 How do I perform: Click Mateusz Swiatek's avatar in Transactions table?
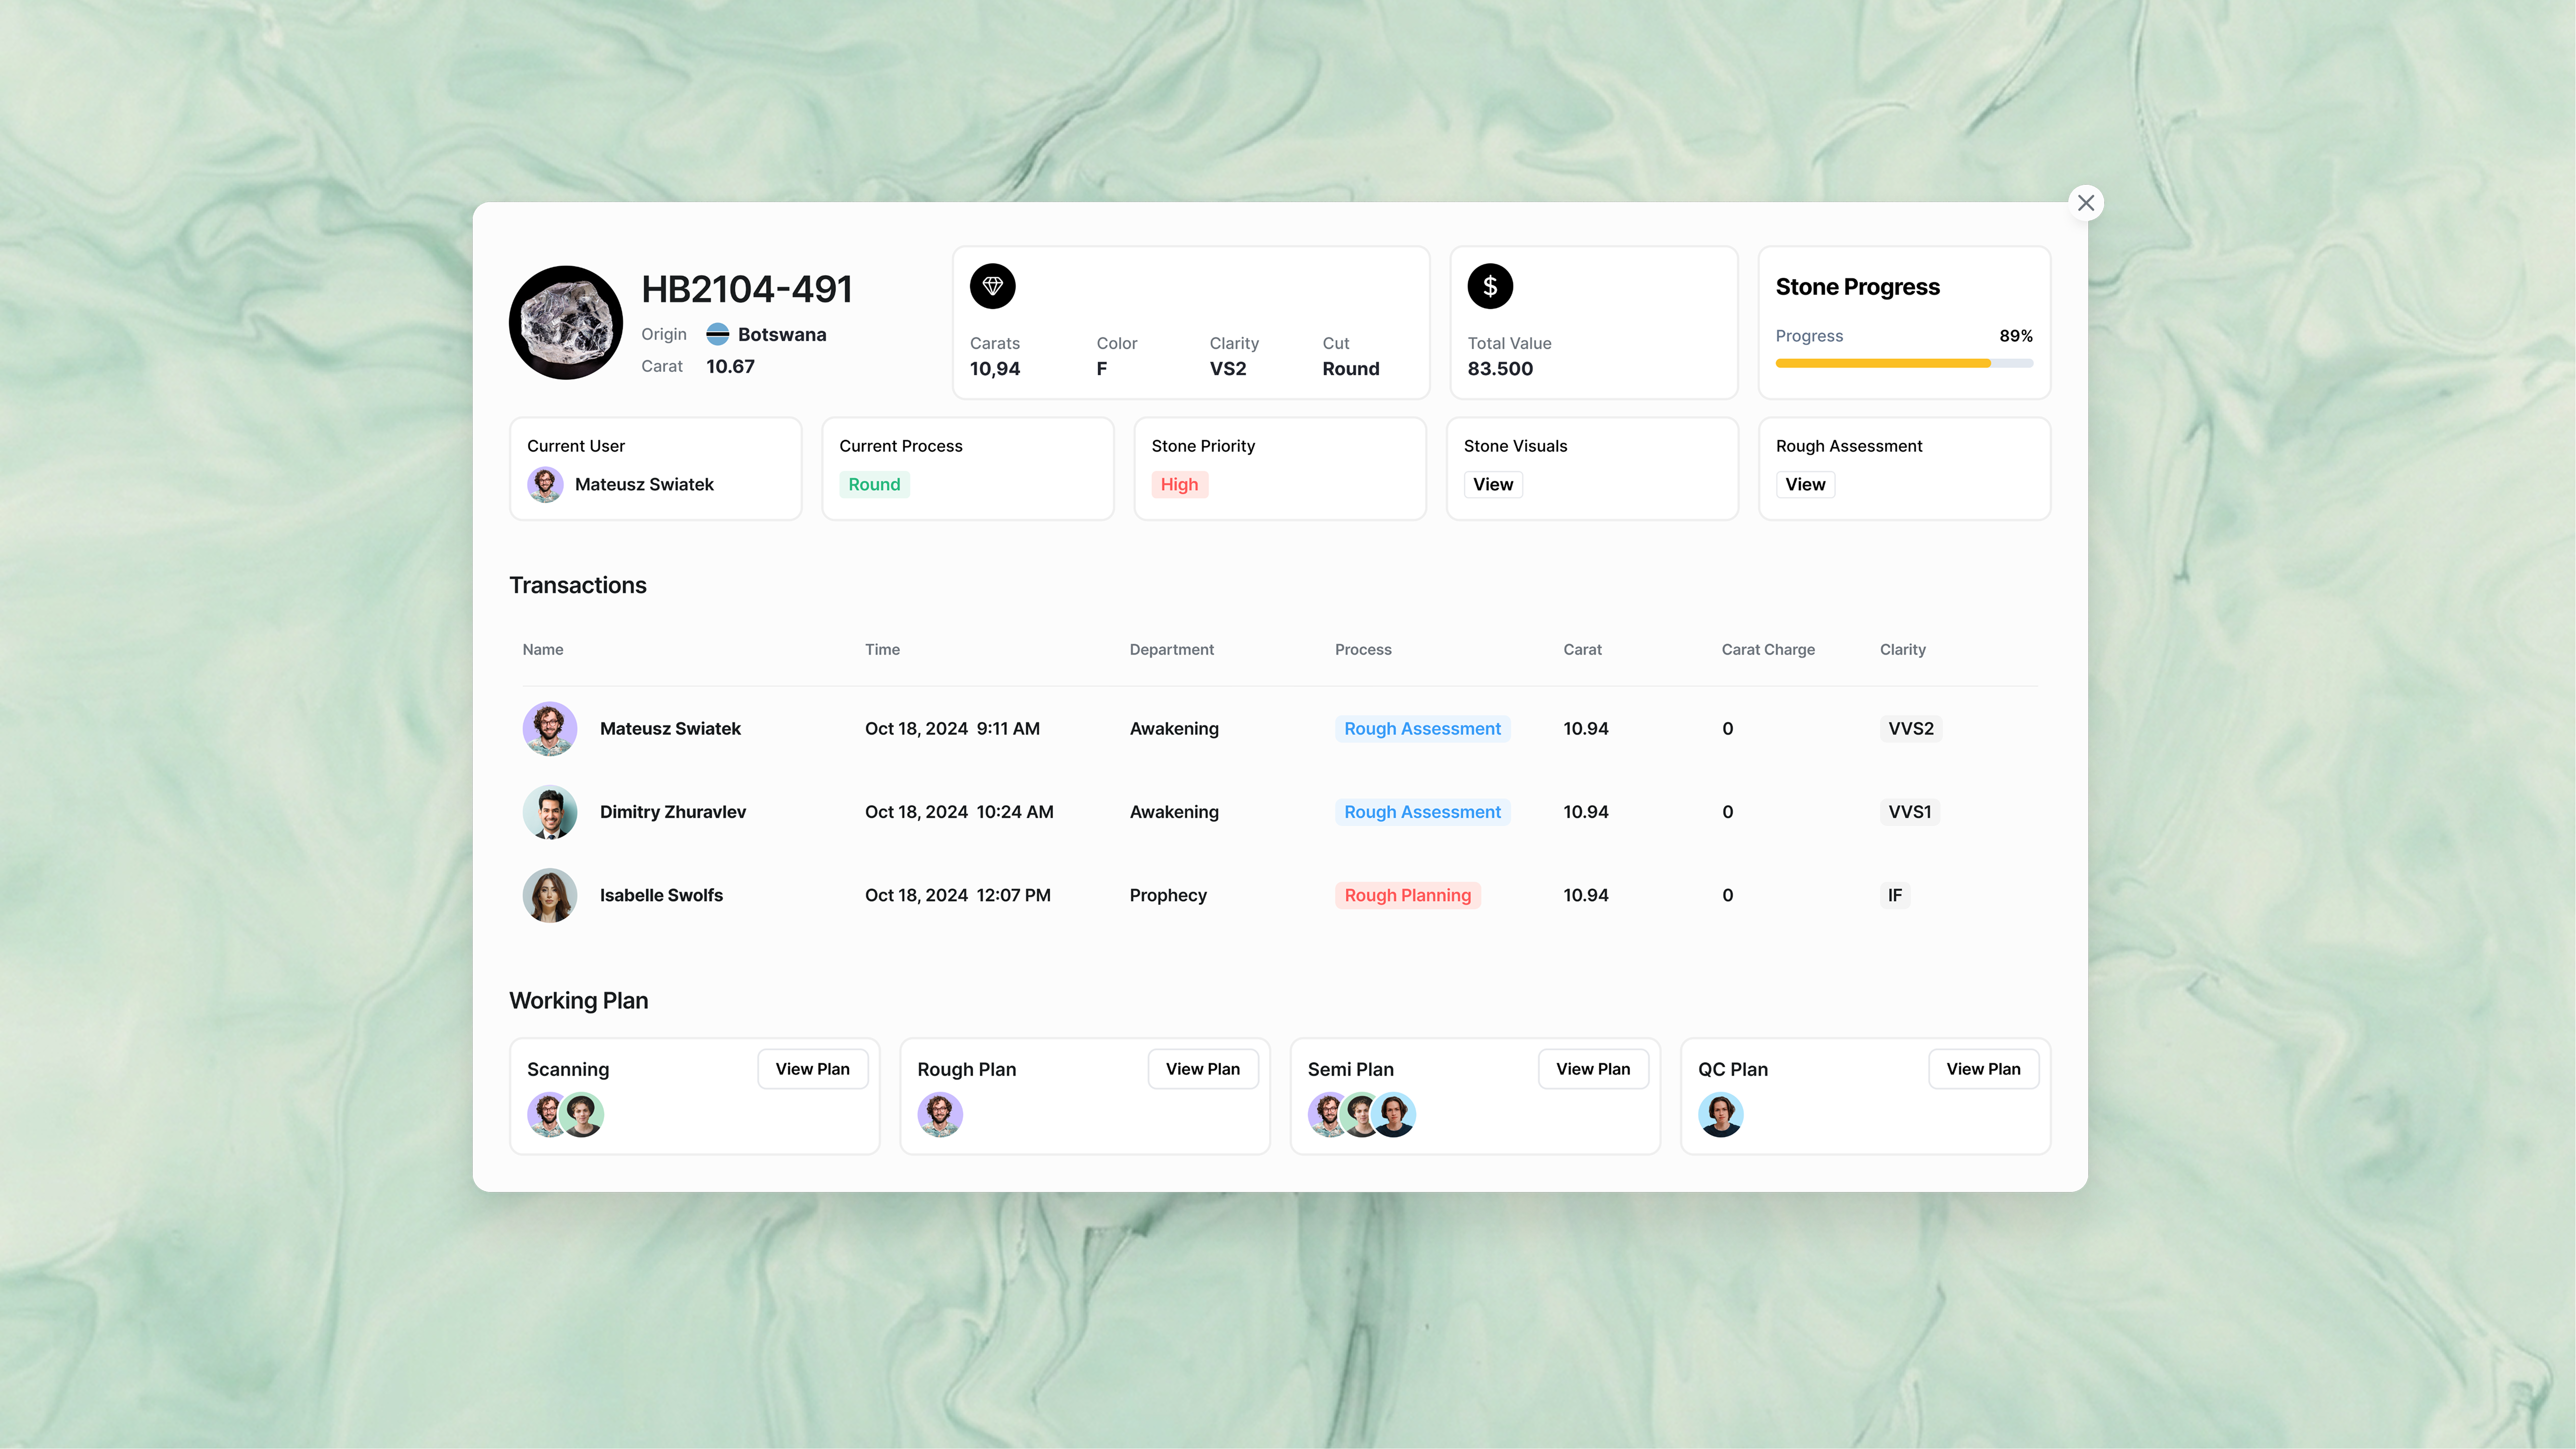(550, 729)
